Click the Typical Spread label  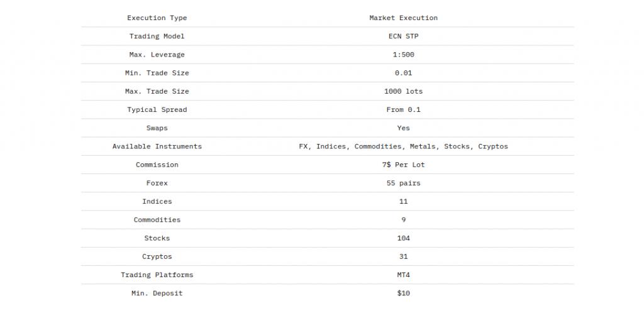(157, 109)
